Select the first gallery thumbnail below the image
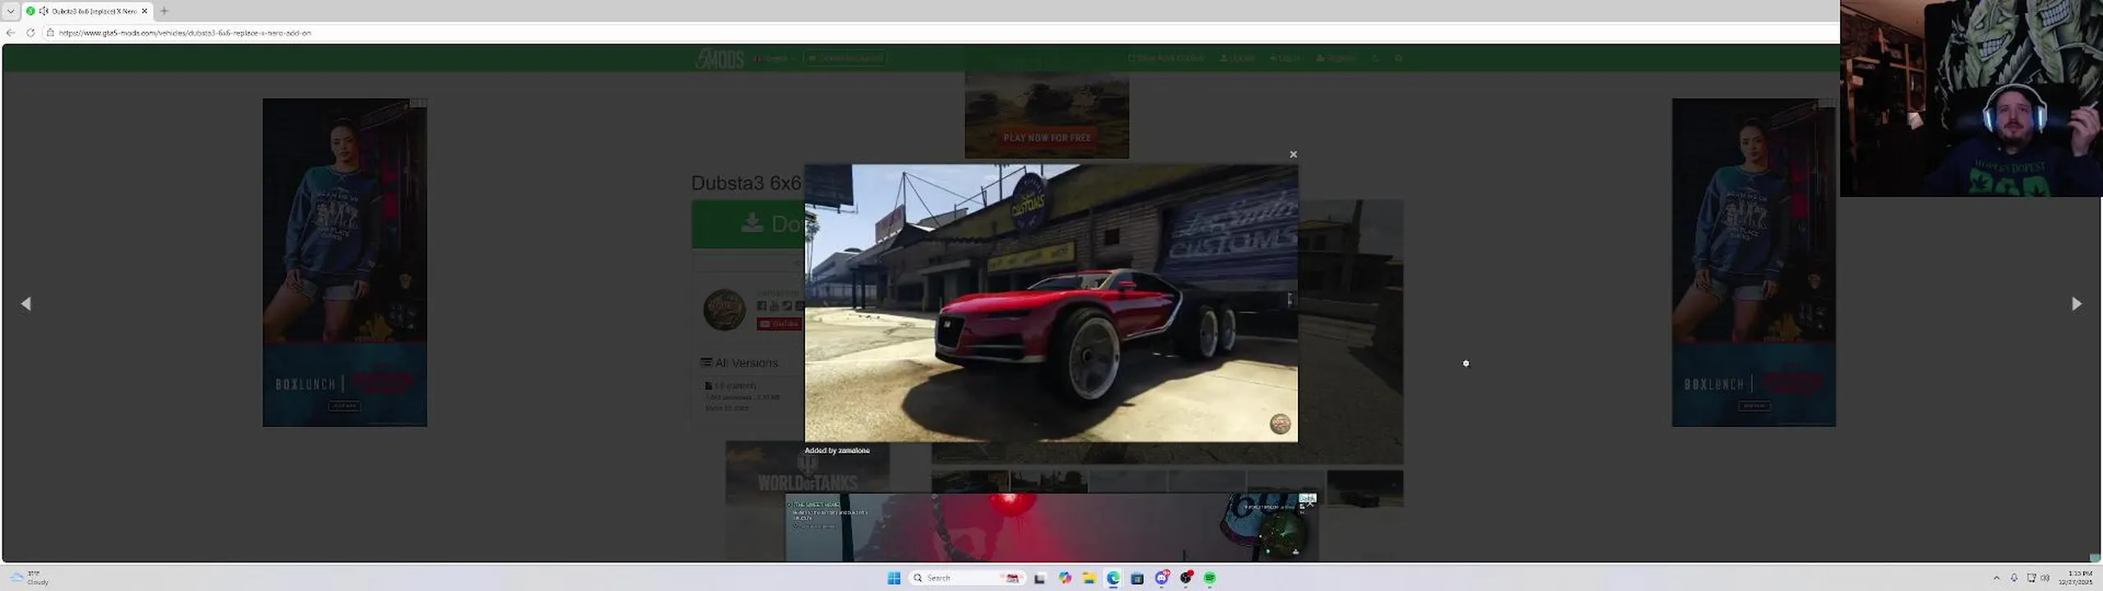The height and width of the screenshot is (591, 2103). click(970, 481)
